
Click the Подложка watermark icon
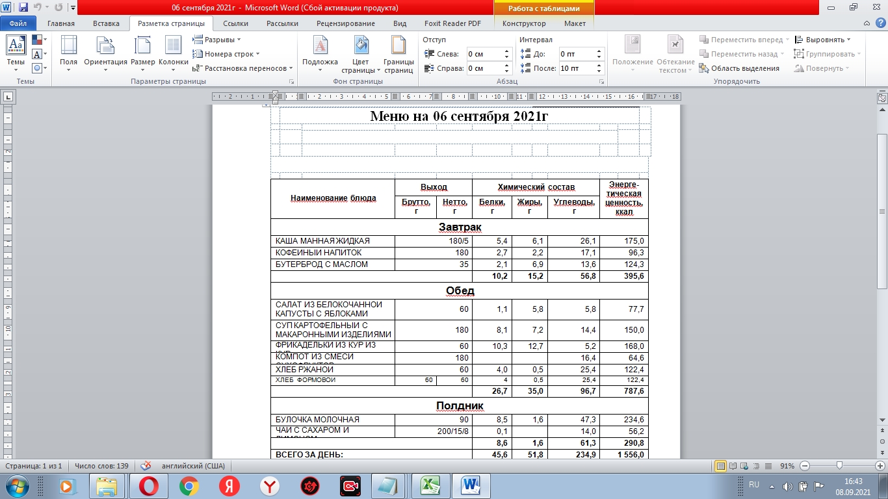pyautogui.click(x=320, y=51)
